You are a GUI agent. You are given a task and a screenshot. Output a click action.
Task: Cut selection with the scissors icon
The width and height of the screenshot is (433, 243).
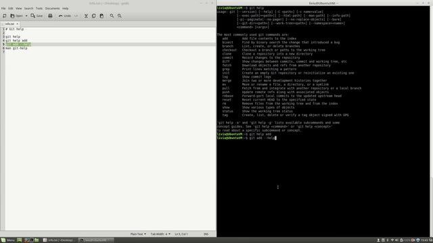[86, 16]
